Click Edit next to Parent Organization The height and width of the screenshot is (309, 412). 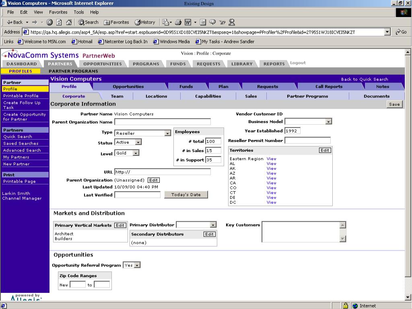153,180
